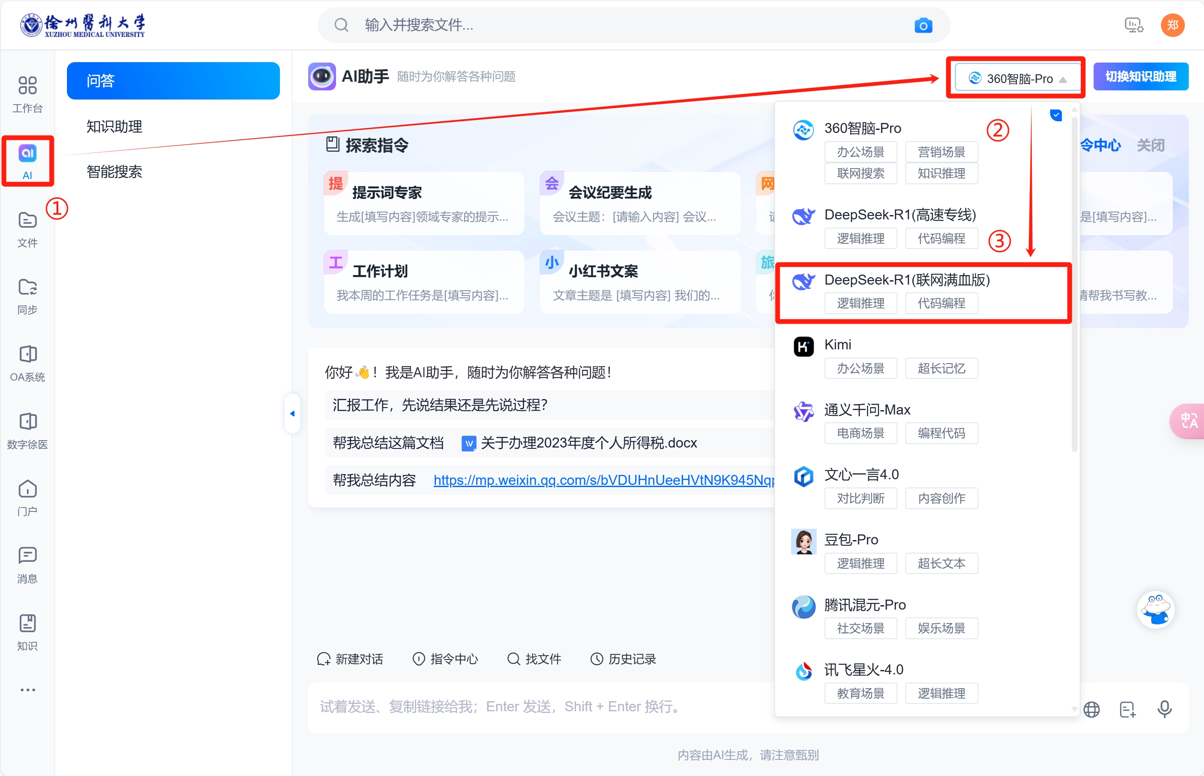This screenshot has height=776, width=1204.
Task: Click the selected checkmark beside 360智脑-Pro
Action: [x=1056, y=116]
